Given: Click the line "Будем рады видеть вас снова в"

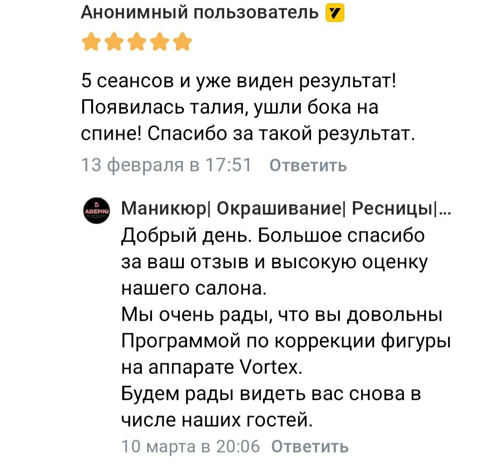Looking at the screenshot, I should click(272, 394).
